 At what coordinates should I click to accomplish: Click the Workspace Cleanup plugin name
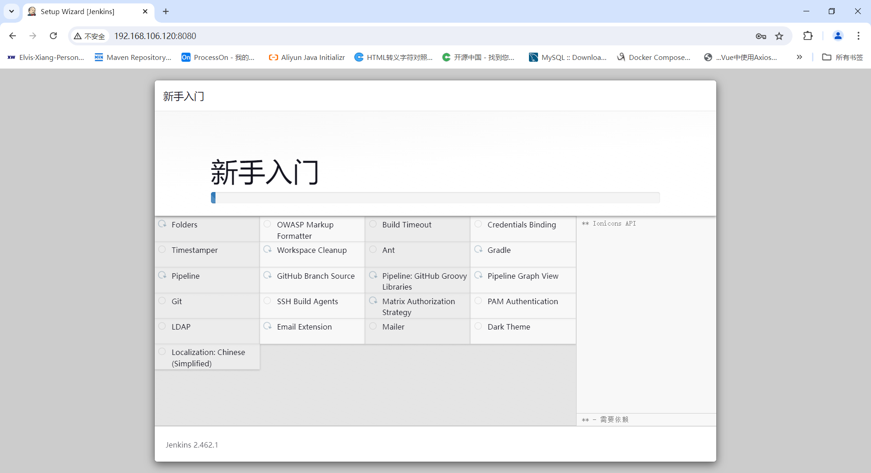tap(312, 250)
